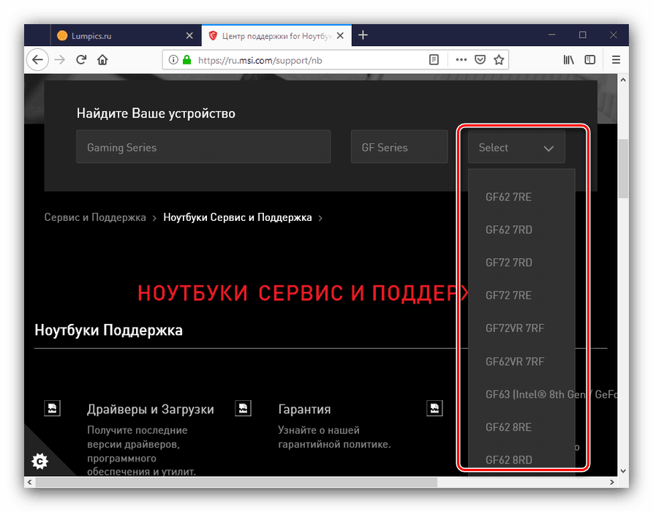Screen dimensions: 653x512
Task: Click the scroll right arrow at the bottom
Action: 612,482
